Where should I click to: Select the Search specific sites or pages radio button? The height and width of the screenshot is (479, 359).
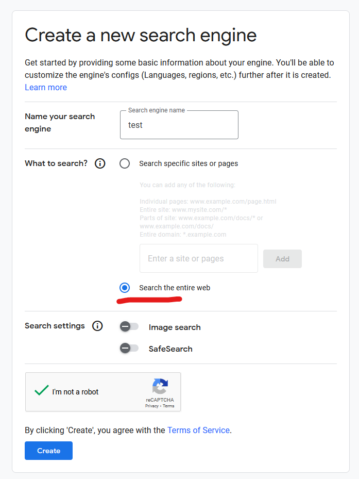pyautogui.click(x=125, y=163)
